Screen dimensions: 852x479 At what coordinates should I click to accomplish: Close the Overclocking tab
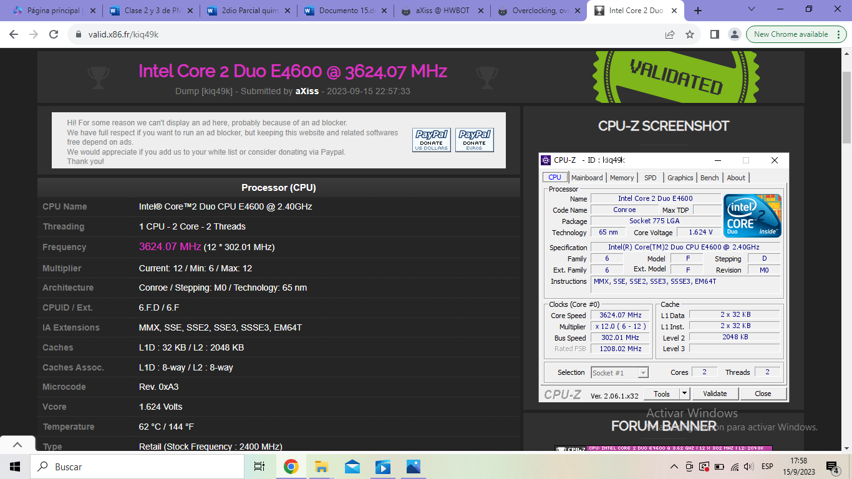(579, 11)
